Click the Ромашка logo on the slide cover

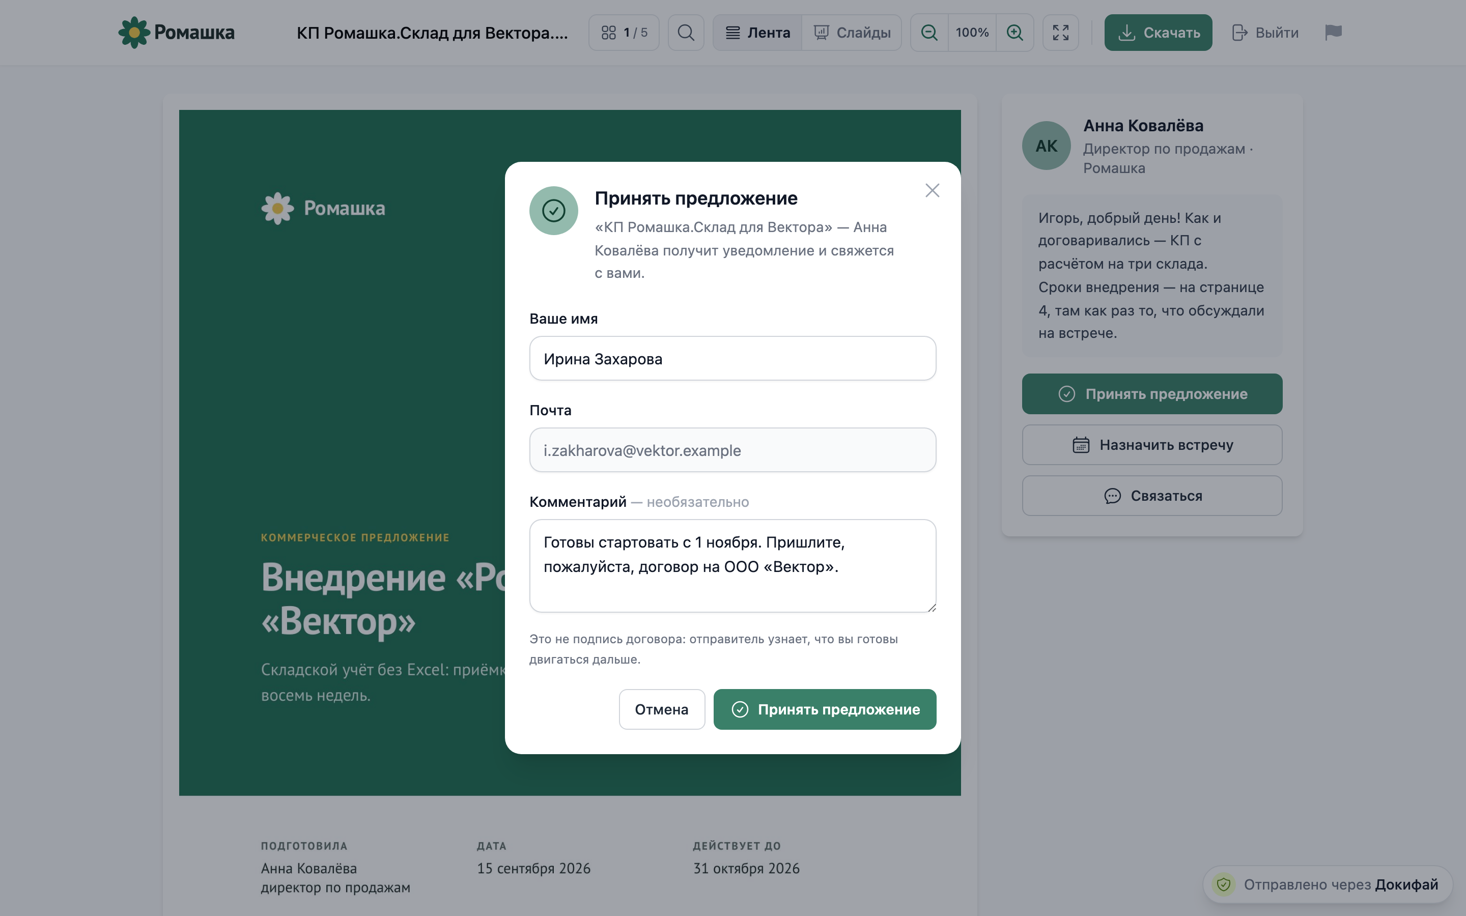point(323,209)
